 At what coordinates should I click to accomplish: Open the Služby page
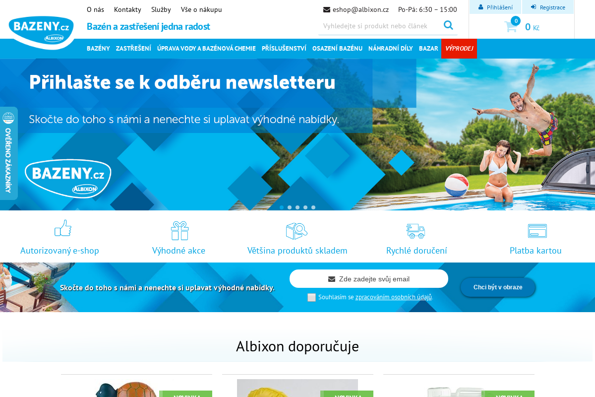[161, 9]
